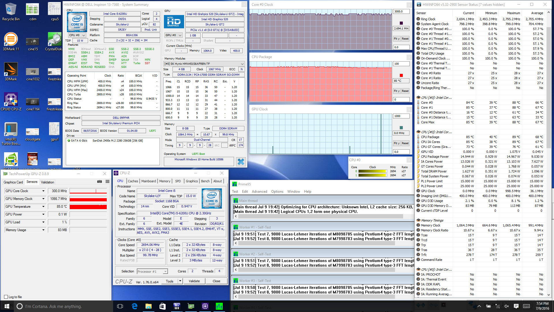
Task: Select the cine1032 desktop icon
Action: click(33, 74)
